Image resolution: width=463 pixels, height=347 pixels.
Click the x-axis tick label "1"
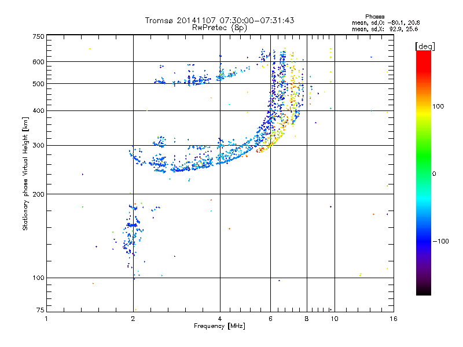tap(46, 319)
